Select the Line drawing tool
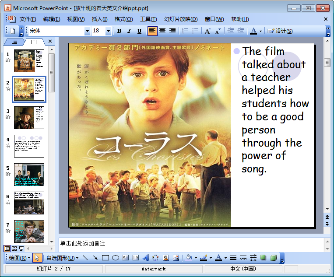The image size is (334, 277). (x=85, y=258)
